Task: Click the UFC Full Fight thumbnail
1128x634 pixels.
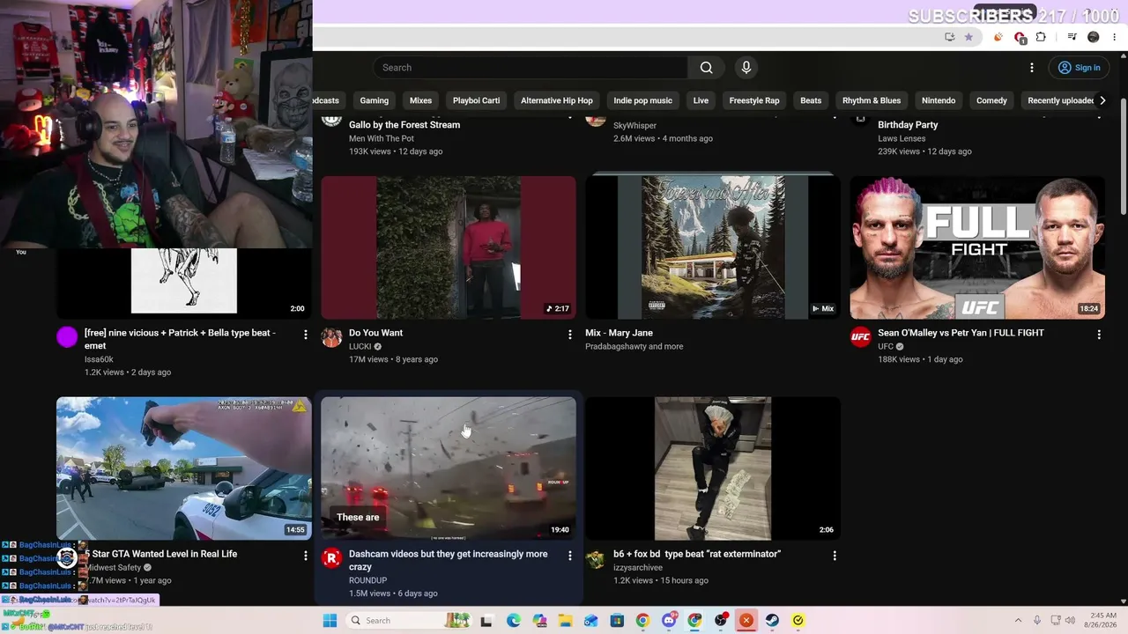Action: 977,247
